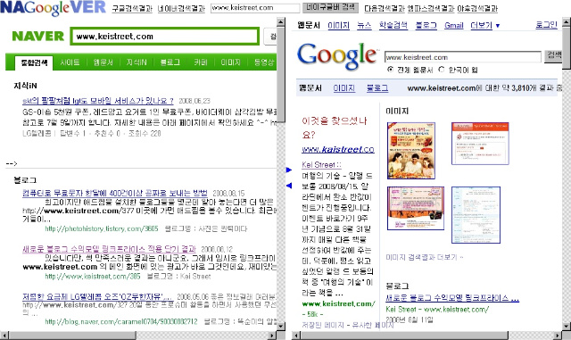Open Naver blog result 새로운 블로그 수익모델
571x340 pixels.
[x=109, y=249]
